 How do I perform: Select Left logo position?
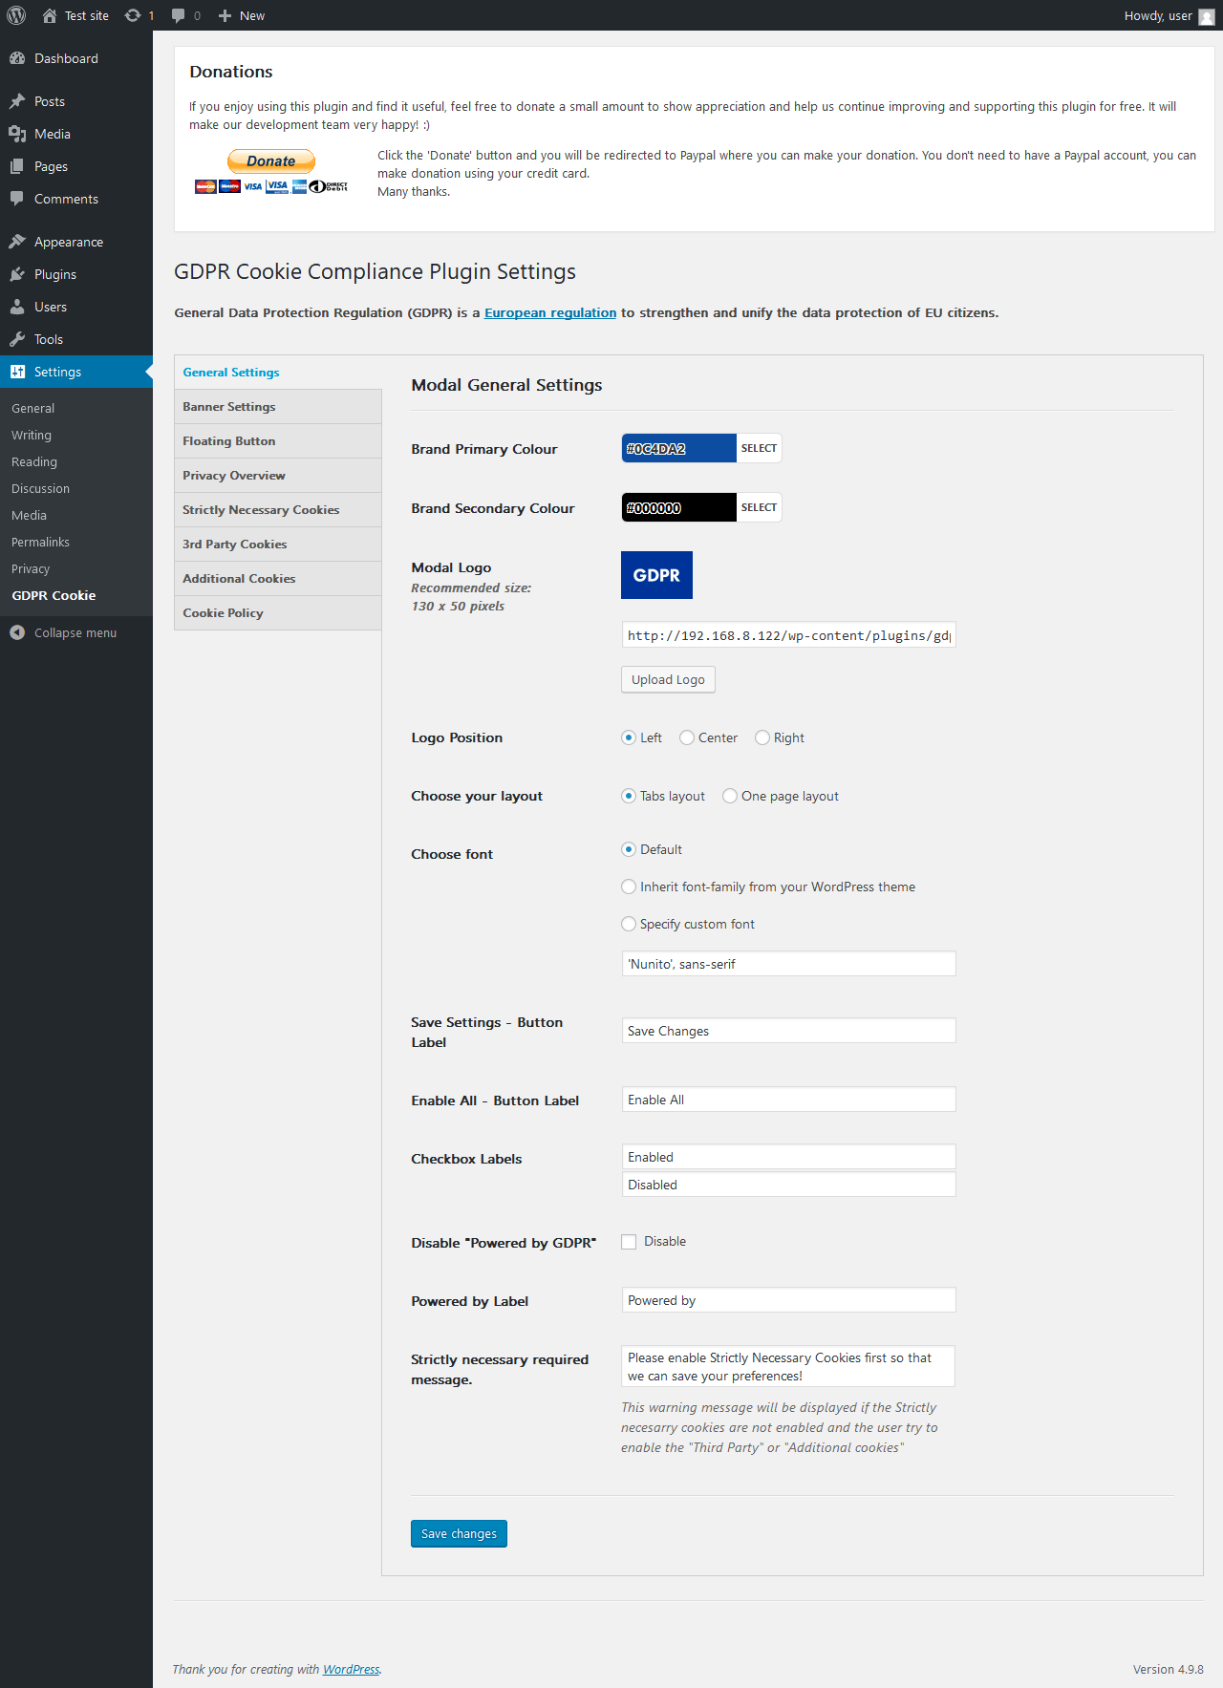click(629, 737)
